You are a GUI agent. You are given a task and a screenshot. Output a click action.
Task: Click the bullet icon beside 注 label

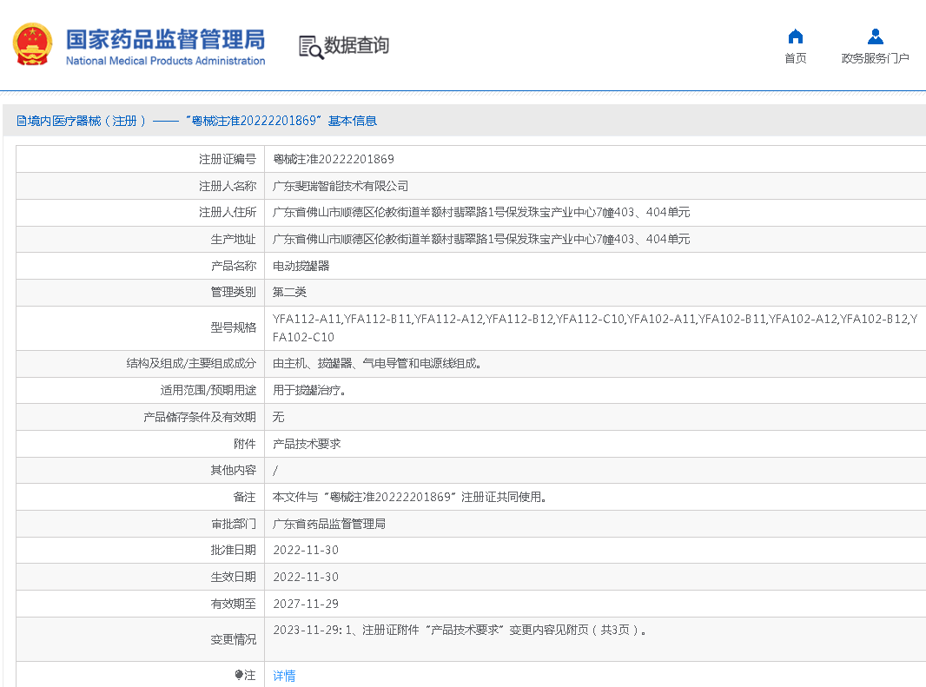[239, 676]
